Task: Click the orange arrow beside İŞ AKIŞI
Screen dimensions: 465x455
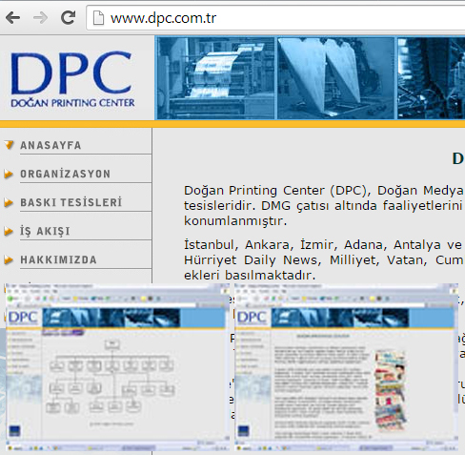Action: click(x=9, y=231)
